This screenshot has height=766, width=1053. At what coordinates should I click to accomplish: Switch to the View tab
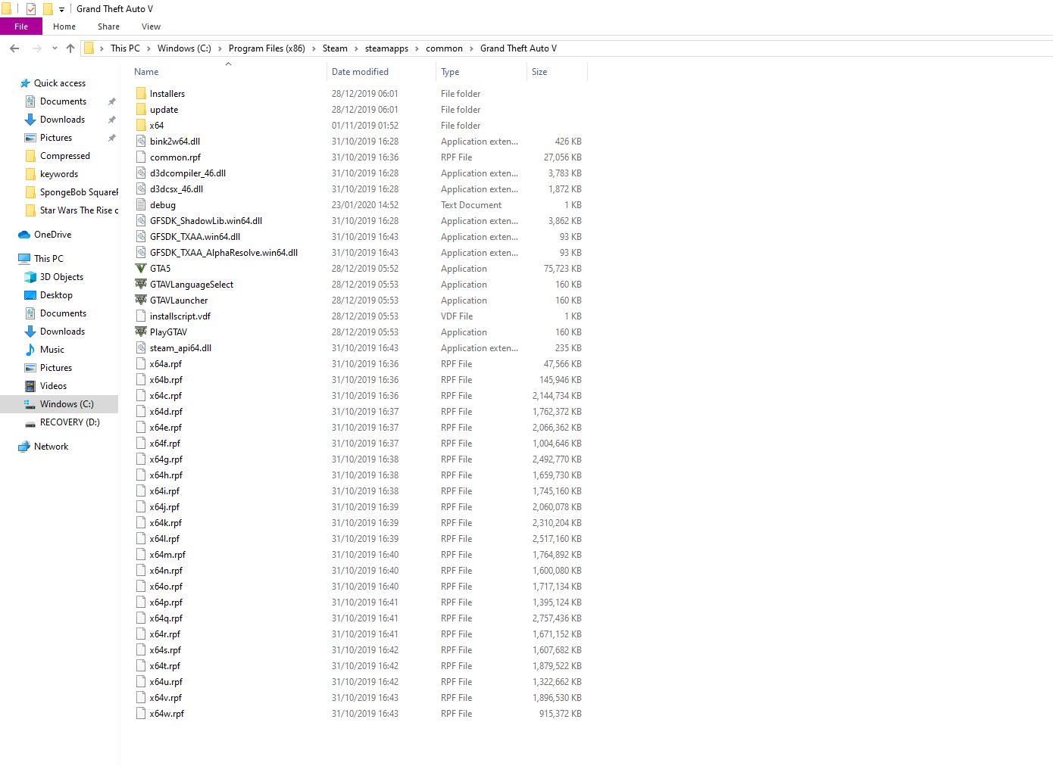[151, 26]
